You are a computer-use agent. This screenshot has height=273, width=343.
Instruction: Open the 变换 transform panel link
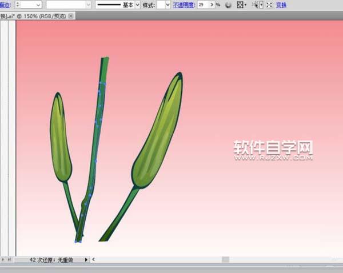[x=281, y=5]
